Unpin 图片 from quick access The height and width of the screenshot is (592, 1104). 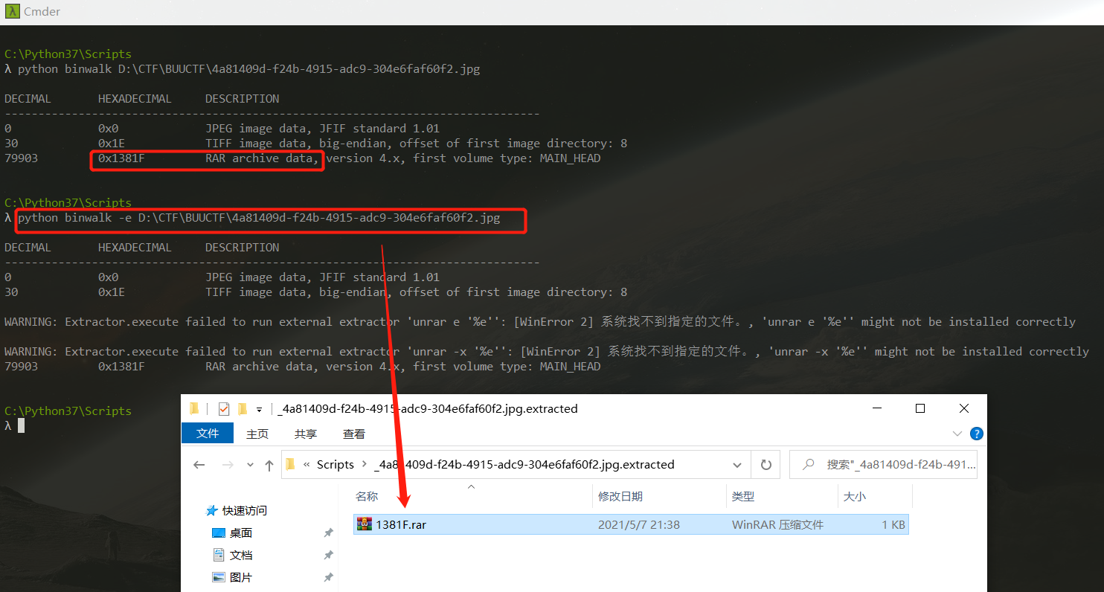coord(328,577)
